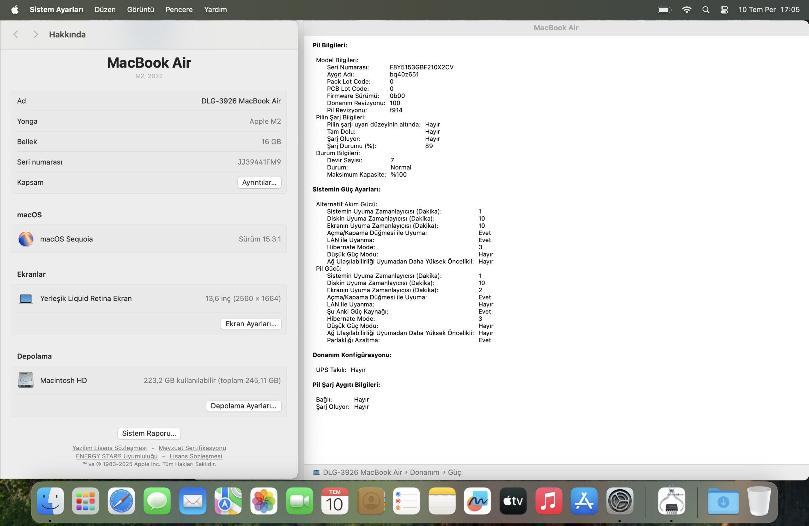Open App Store from the Dock
This screenshot has height=526, width=809.
(x=584, y=501)
